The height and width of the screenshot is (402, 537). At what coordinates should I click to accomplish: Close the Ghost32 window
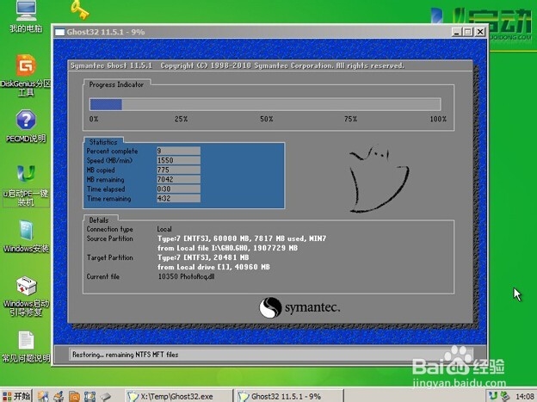pos(480,32)
